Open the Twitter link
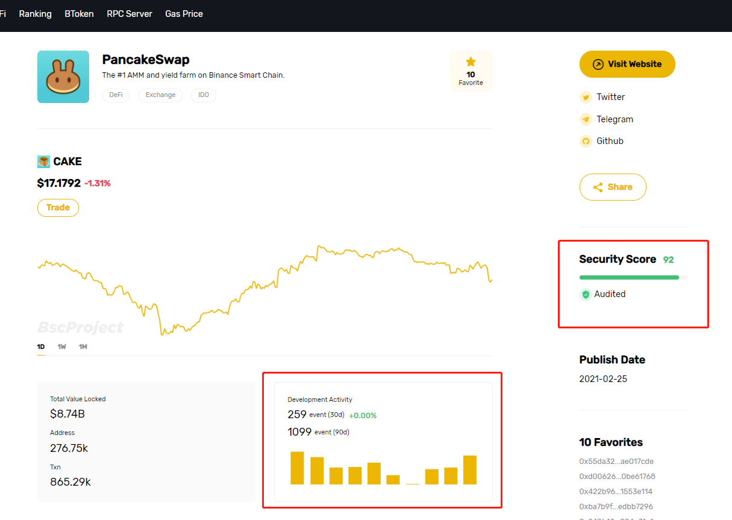 610,97
